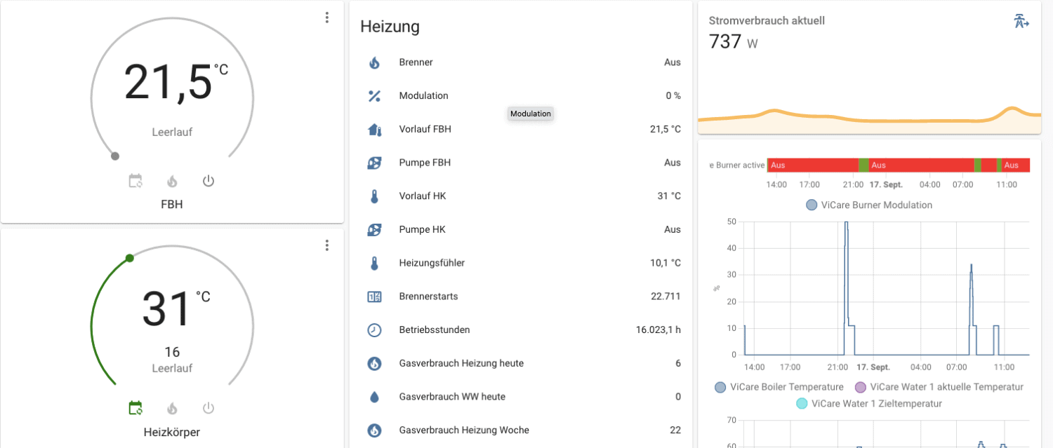This screenshot has height=448, width=1053.
Task: Open the Heizkörper thermostat three-dot menu
Action: point(326,245)
